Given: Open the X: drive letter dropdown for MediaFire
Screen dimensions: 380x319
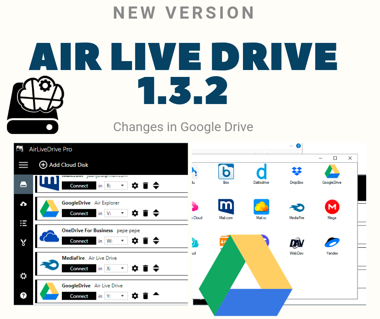Looking at the screenshot, I should (x=116, y=268).
